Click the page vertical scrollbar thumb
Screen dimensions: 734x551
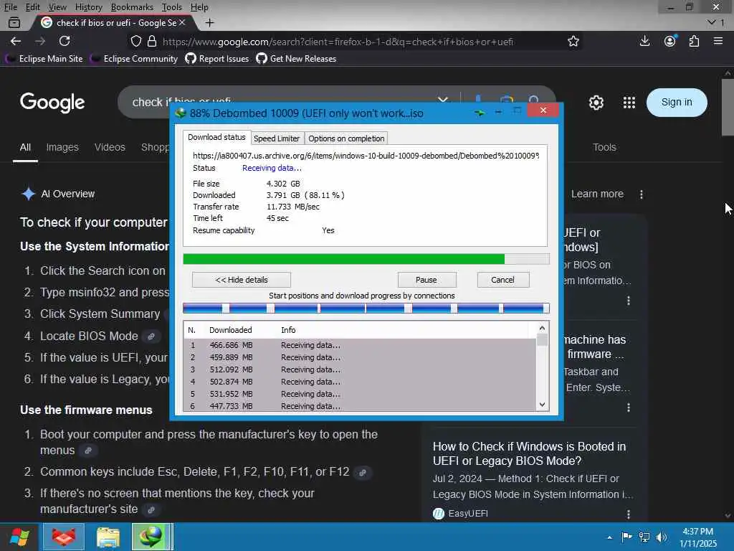728,107
